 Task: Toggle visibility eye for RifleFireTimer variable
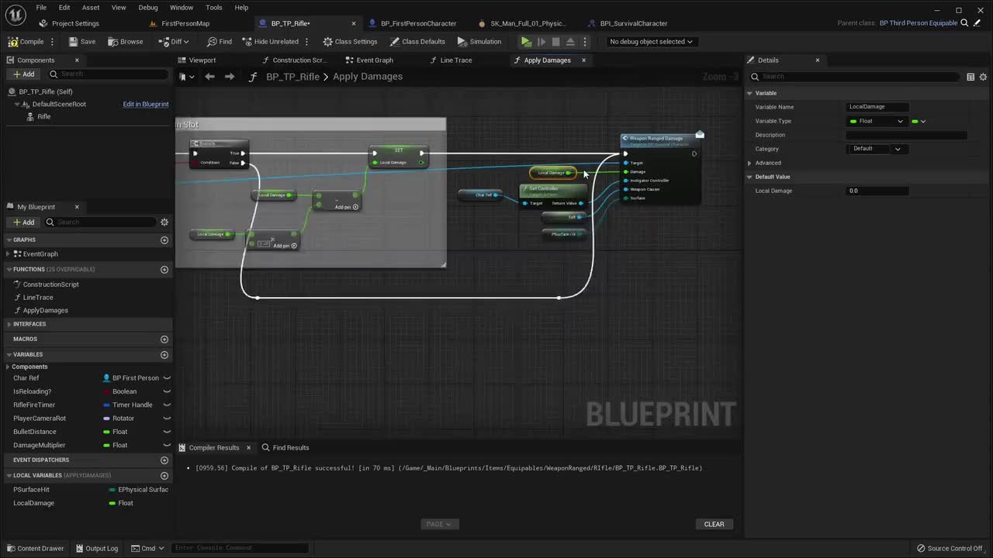[167, 405]
